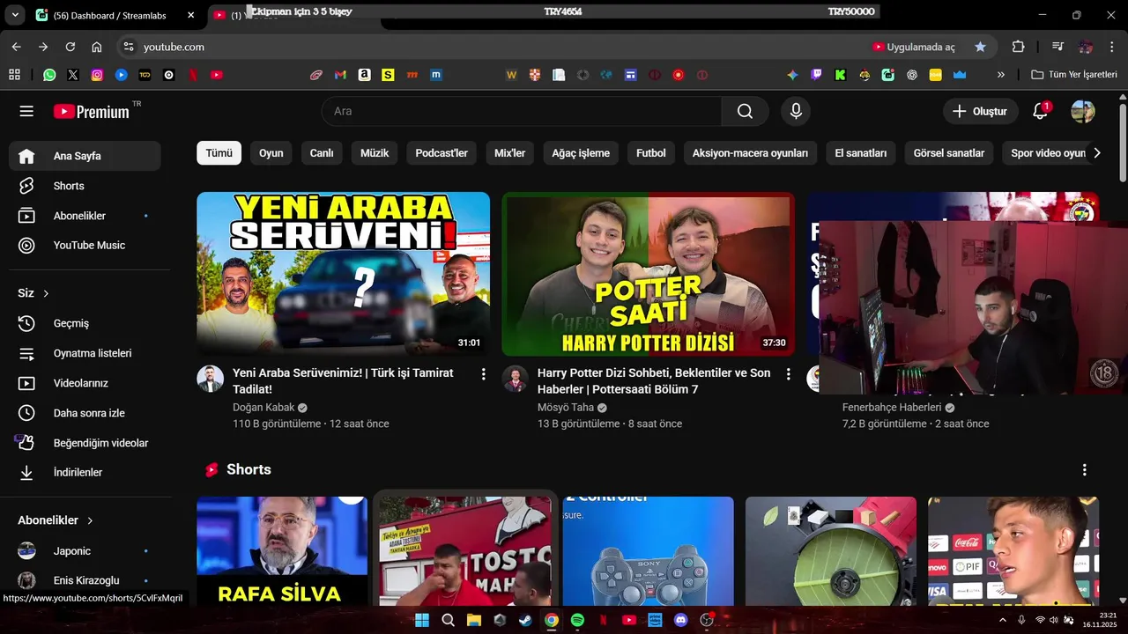
Task: Open the Sony controller short thumbnail
Action: coord(648,550)
